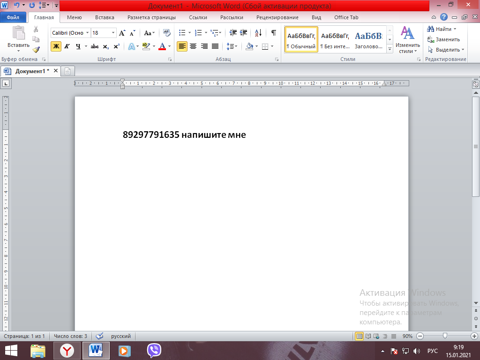Open the font size dropdown showing 18

113,33
